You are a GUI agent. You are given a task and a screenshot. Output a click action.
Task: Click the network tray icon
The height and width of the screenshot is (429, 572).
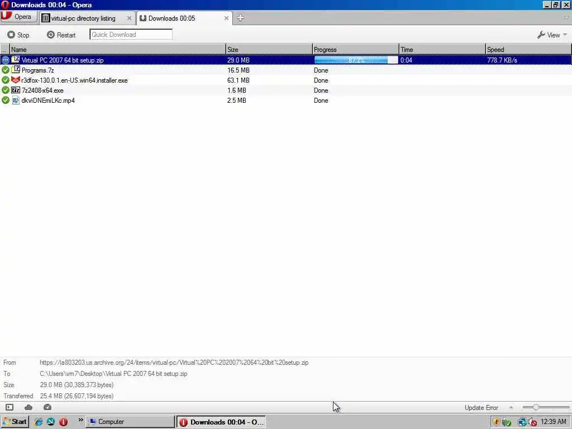click(522, 422)
